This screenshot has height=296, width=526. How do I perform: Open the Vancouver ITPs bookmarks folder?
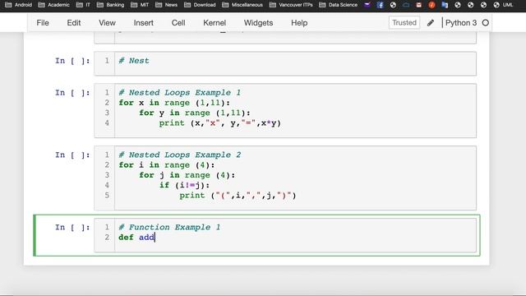point(291,5)
